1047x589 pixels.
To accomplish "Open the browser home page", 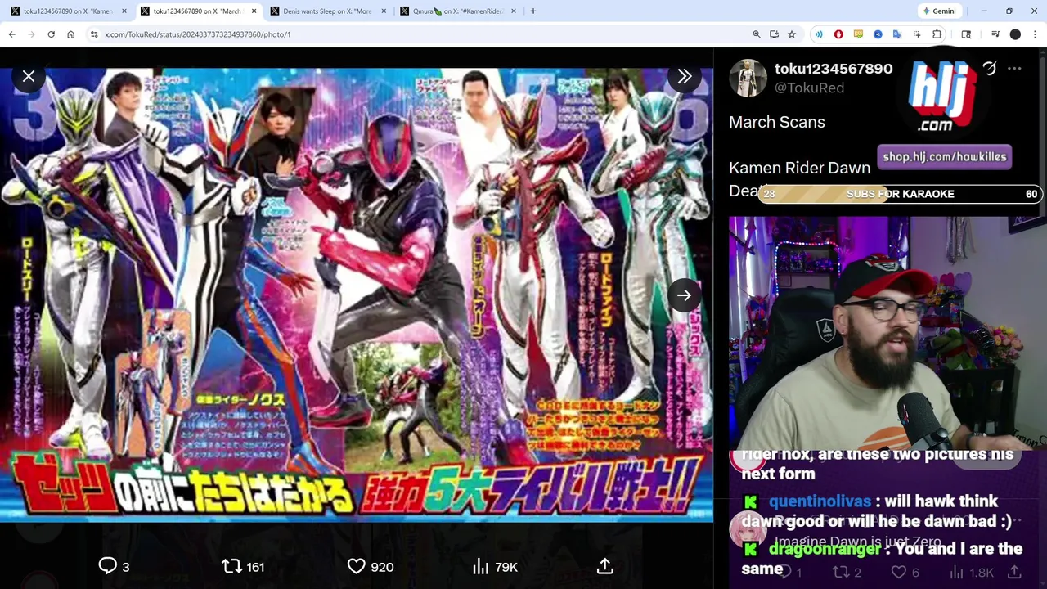I will click(x=71, y=34).
